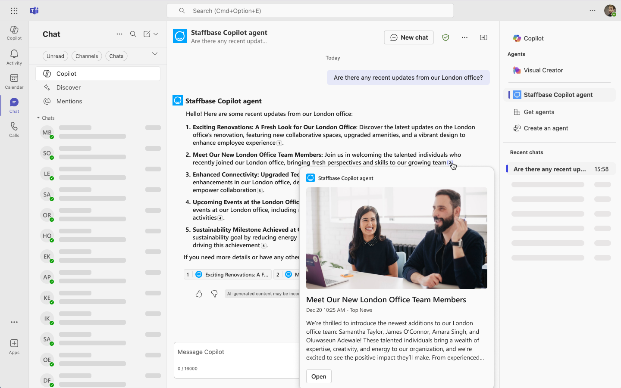Screen dimensions: 621x388
Task: Click title Meet Our New London Office Team Members
Action: point(386,300)
